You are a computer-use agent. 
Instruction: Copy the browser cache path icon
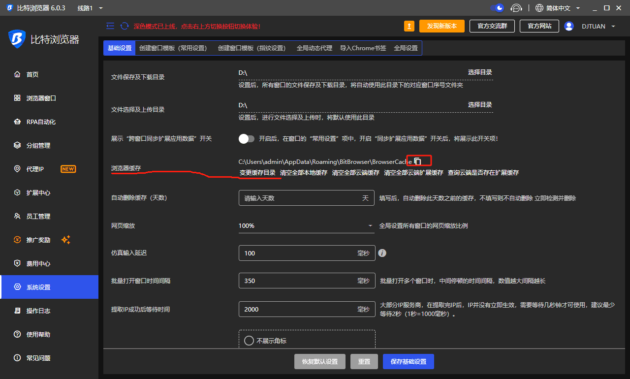(x=418, y=161)
